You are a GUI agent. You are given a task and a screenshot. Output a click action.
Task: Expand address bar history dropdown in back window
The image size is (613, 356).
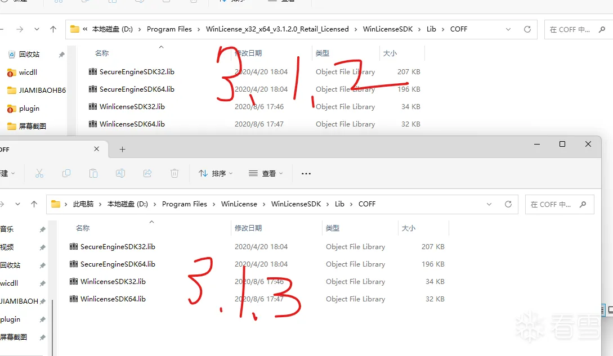508,29
